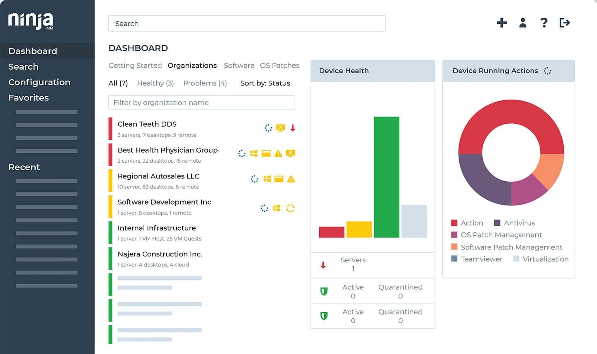
Task: Click the green bar in Device Health chart
Action: [x=386, y=177]
